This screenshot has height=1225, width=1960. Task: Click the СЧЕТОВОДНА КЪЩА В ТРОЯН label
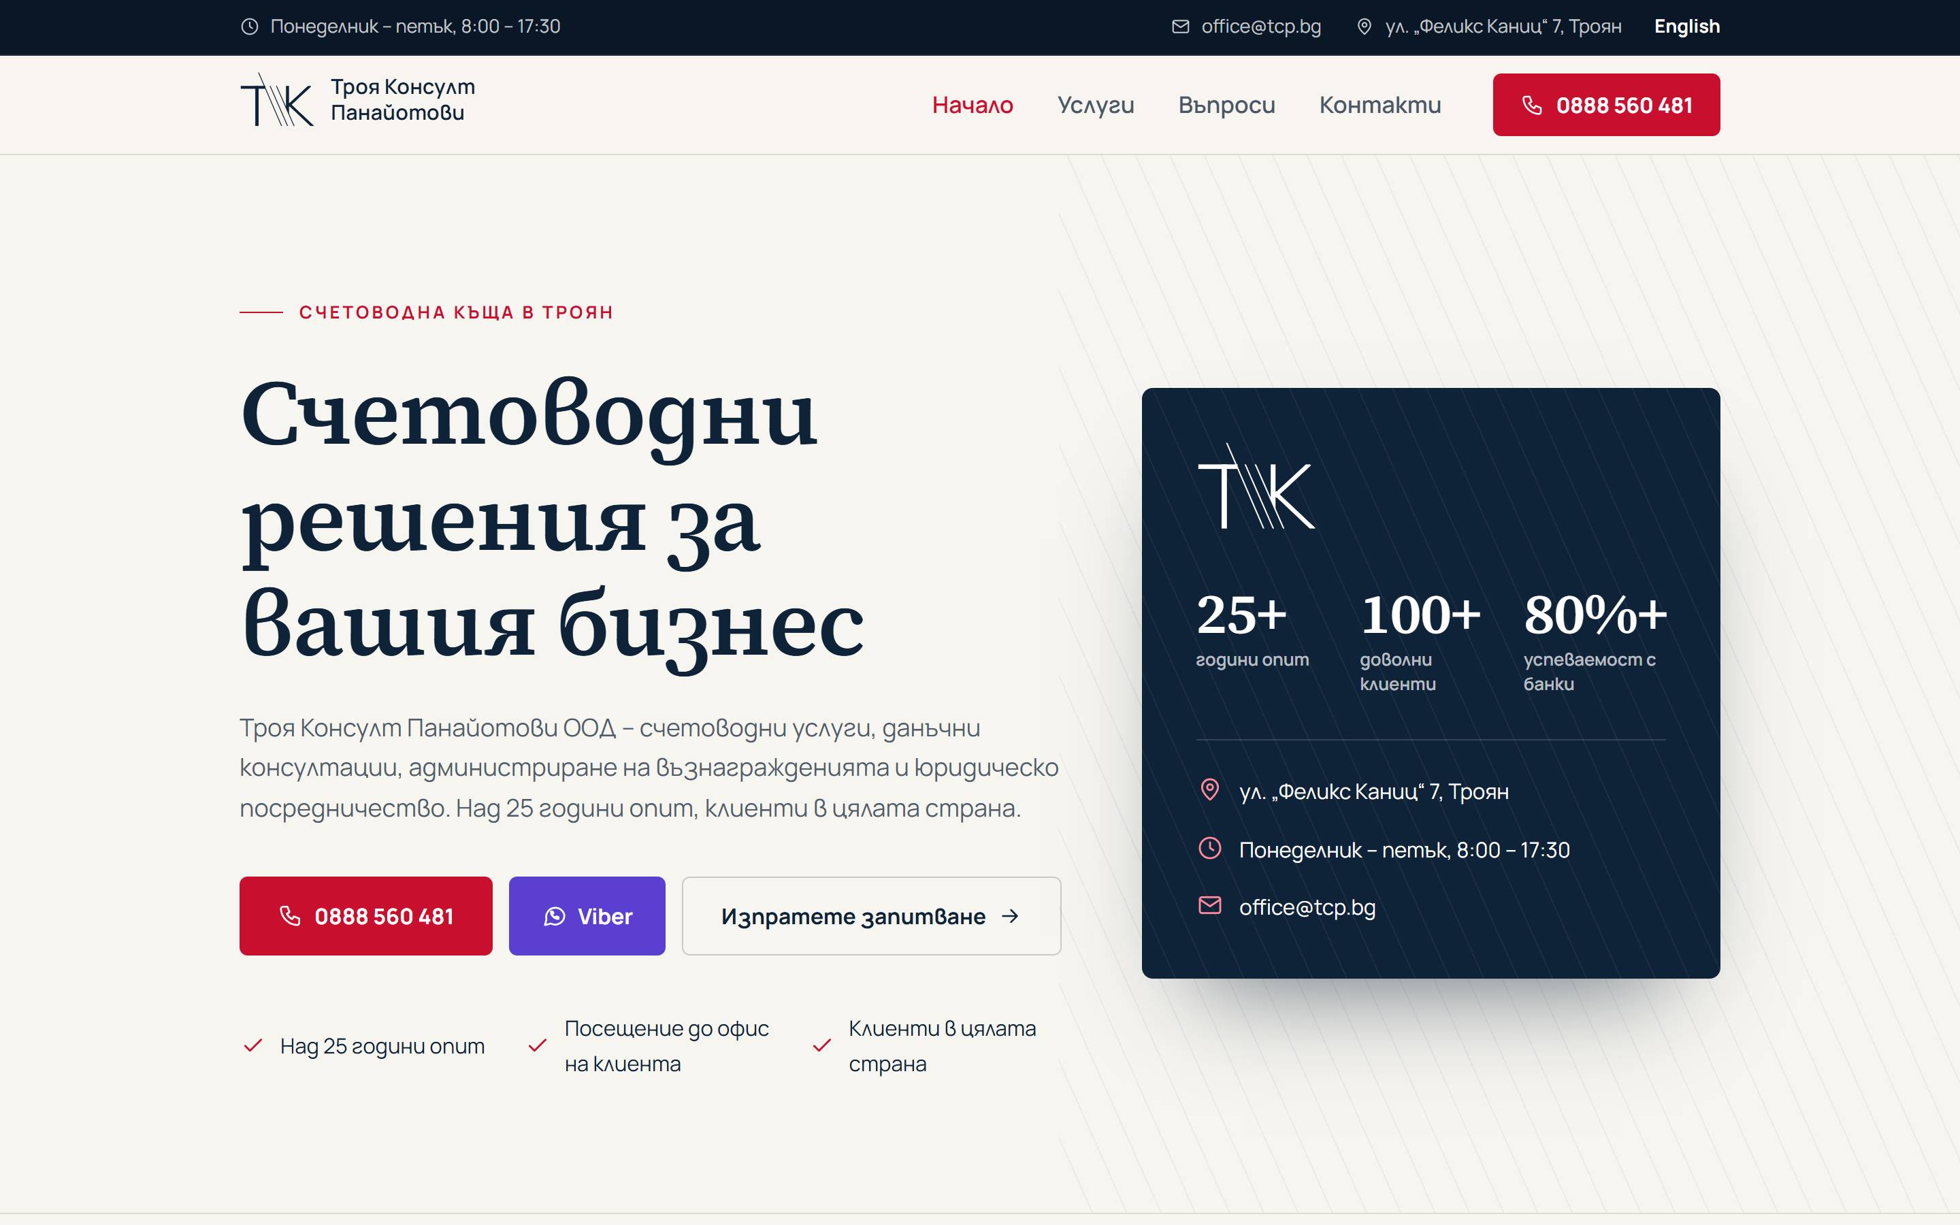click(456, 312)
